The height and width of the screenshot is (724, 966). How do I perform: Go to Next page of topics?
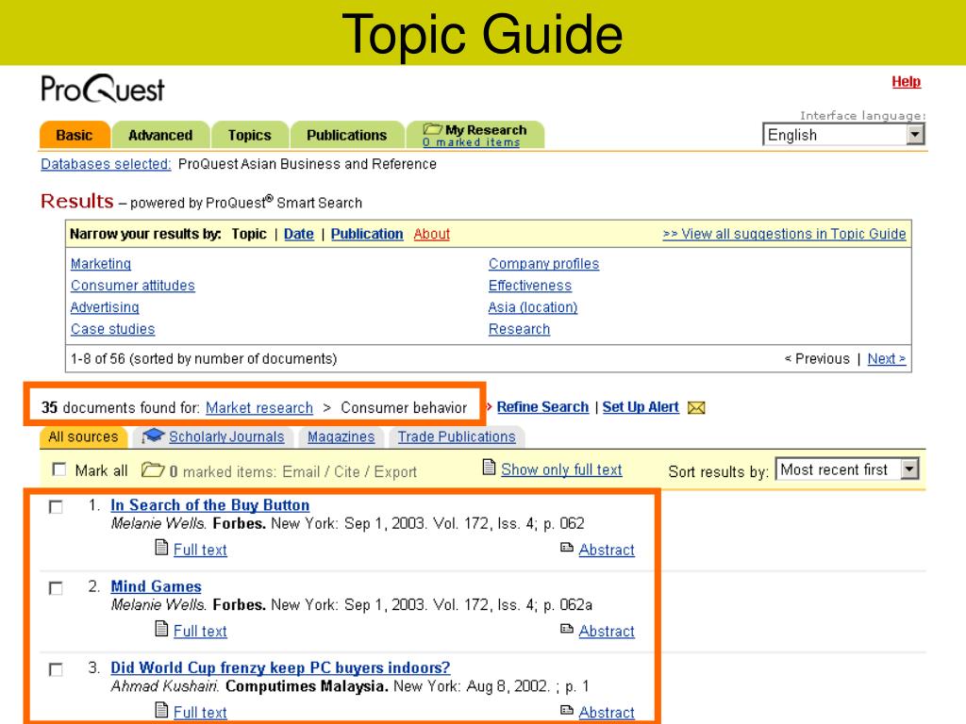point(887,358)
